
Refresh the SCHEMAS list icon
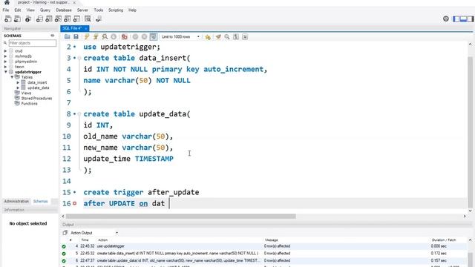coord(53,36)
